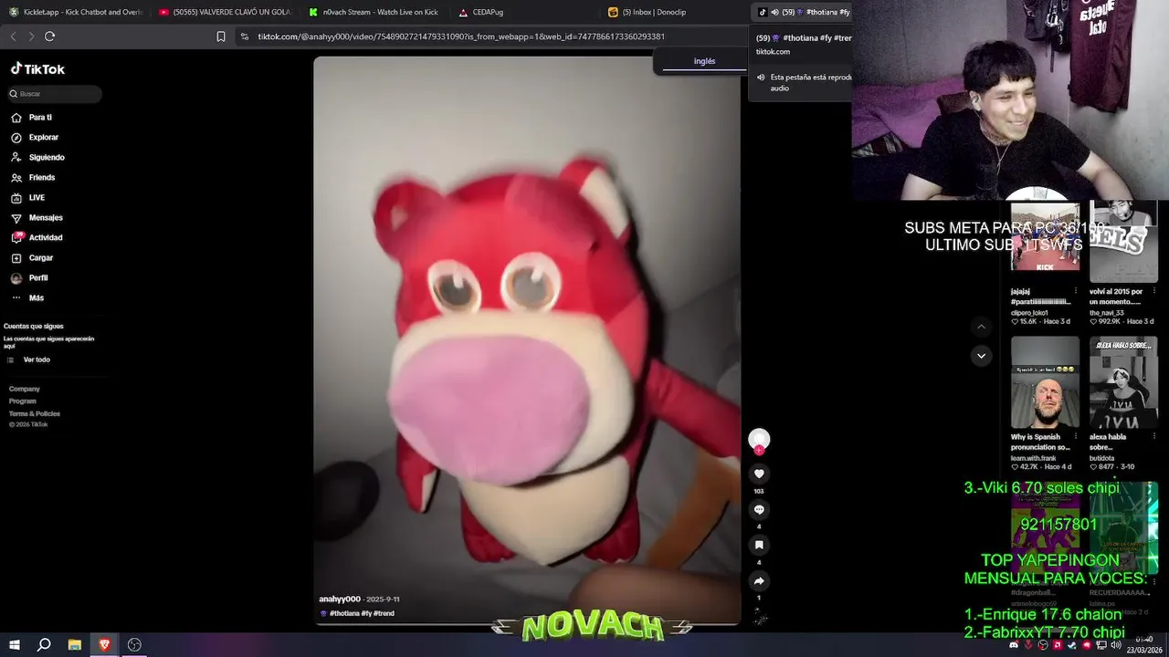The width and height of the screenshot is (1169, 657).
Task: Open Actividad notifications
Action: pos(37,238)
